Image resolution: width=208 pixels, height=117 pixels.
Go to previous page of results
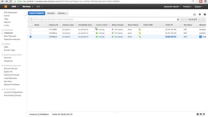(x=186, y=19)
